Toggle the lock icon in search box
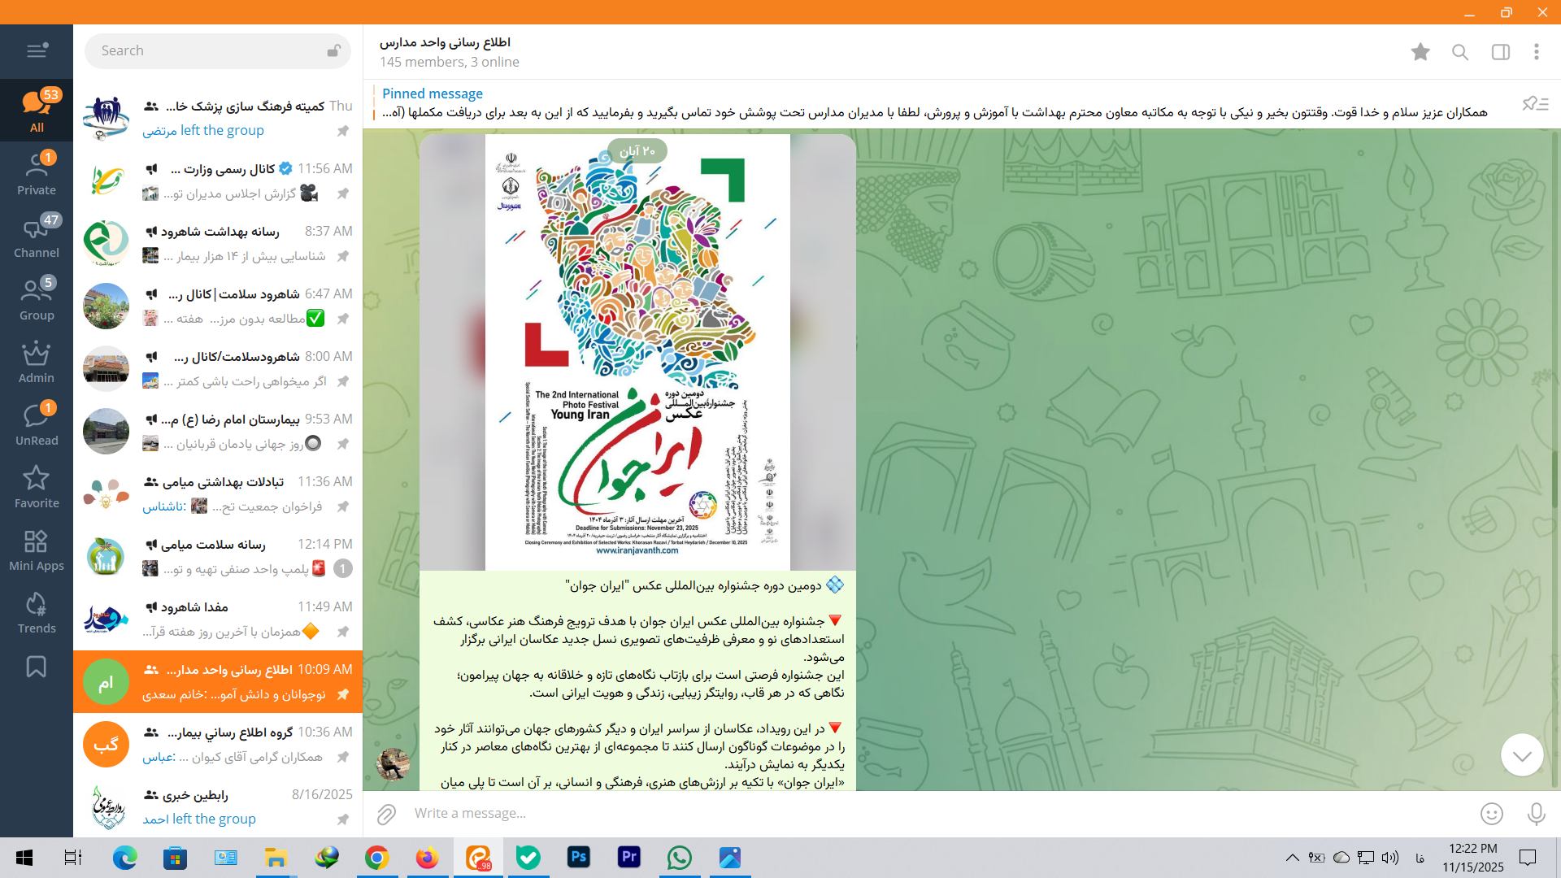 [333, 50]
